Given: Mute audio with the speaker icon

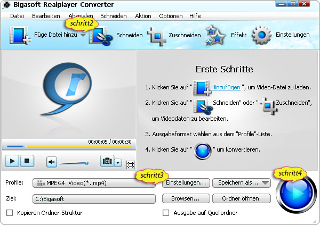Looking at the screenshot, I should coord(51,162).
